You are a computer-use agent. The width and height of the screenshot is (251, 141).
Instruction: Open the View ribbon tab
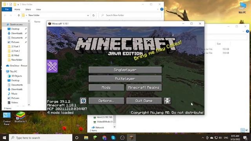(38, 9)
